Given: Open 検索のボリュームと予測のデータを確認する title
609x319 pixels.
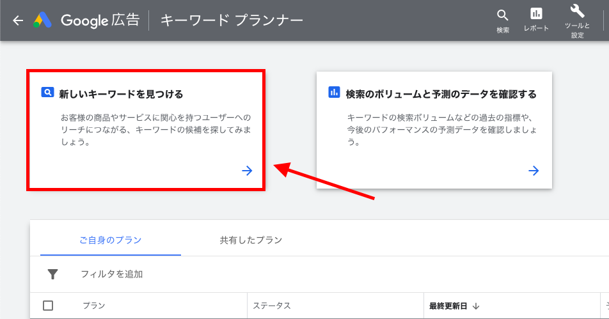Looking at the screenshot, I should coord(441,95).
